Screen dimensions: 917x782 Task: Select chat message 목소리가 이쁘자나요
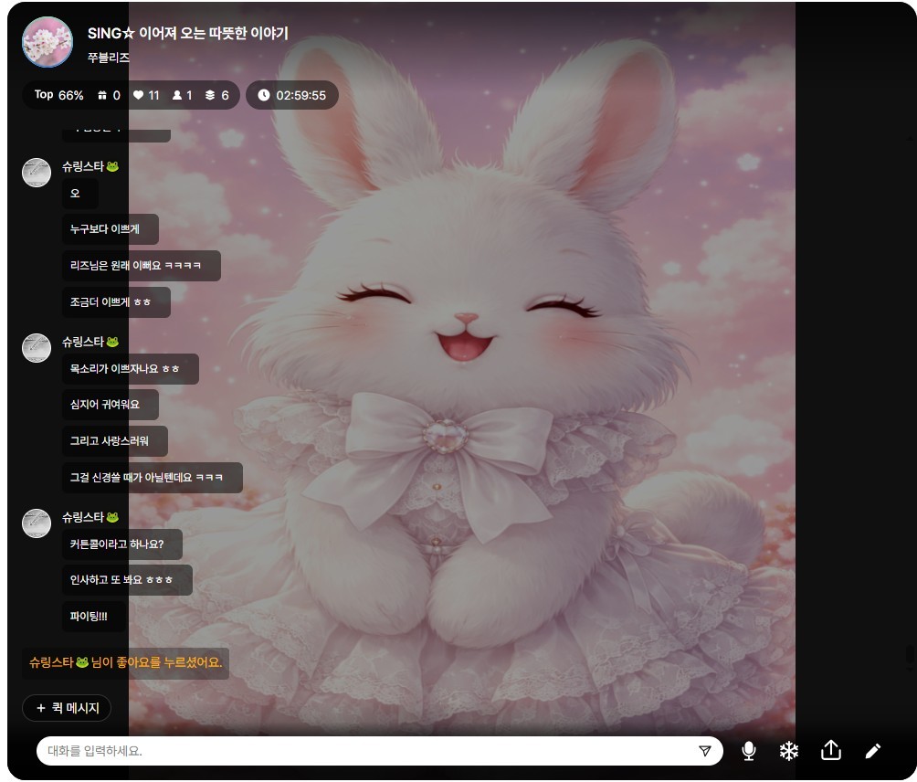(131, 369)
